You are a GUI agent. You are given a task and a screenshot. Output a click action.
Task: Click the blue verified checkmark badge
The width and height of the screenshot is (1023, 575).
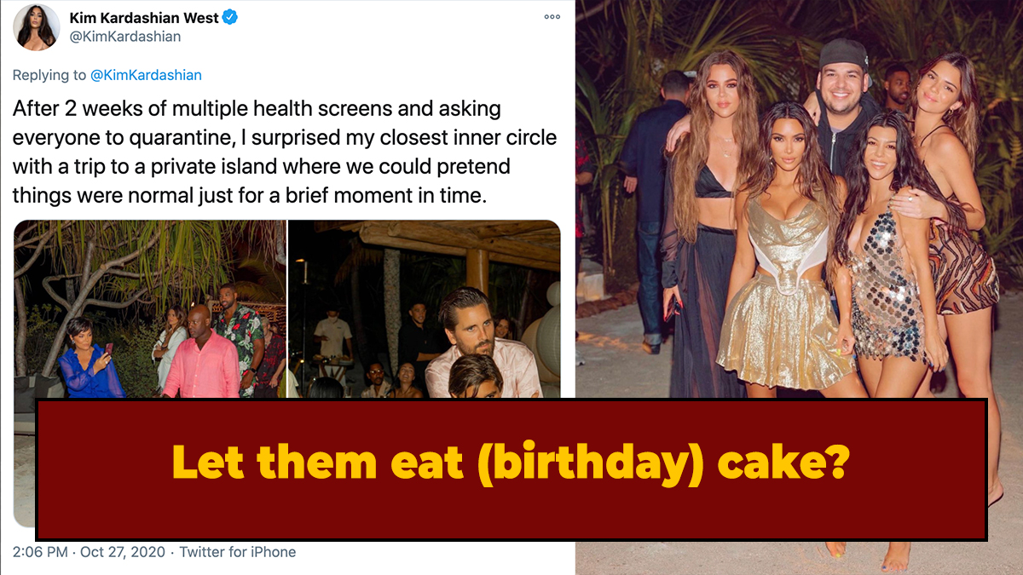tap(230, 17)
